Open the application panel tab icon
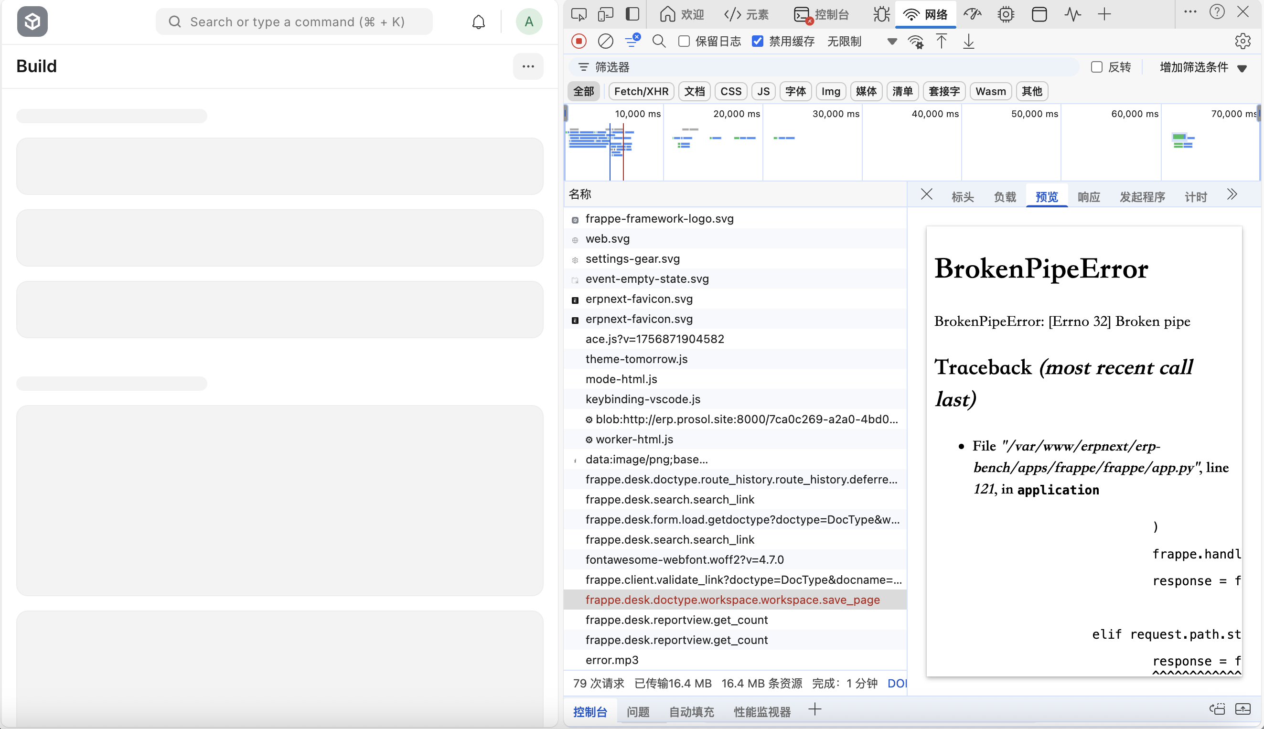Viewport: 1264px width, 729px height. [x=1039, y=14]
